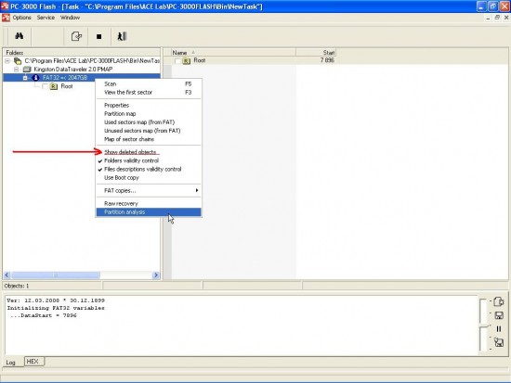The width and height of the screenshot is (511, 383).
Task: Switch to the HEX tab
Action: (x=33, y=361)
